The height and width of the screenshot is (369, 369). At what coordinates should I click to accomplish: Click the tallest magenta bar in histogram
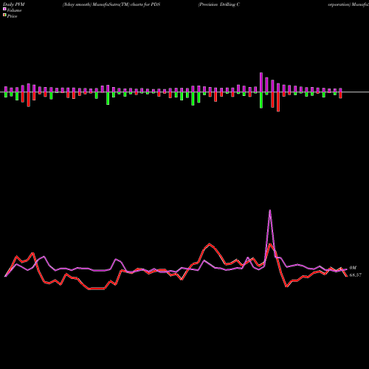pos(261,83)
